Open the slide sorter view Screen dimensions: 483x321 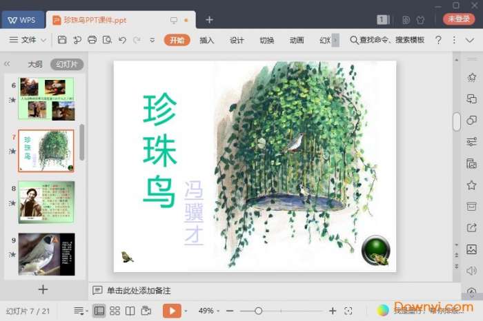115,311
